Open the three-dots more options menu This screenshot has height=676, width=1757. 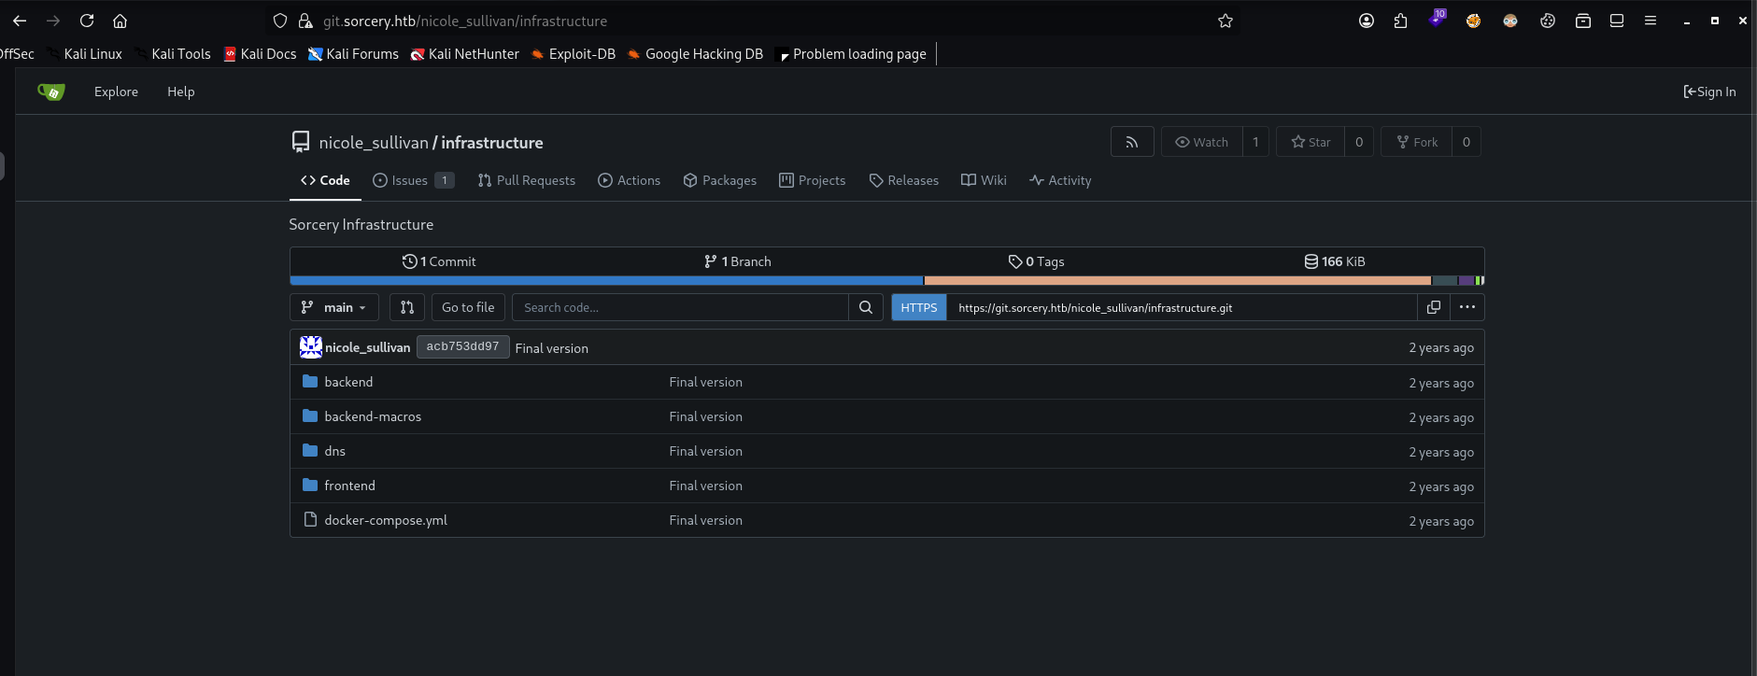pyautogui.click(x=1467, y=307)
